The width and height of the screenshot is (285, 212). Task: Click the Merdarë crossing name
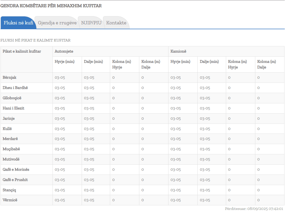tap(10, 139)
